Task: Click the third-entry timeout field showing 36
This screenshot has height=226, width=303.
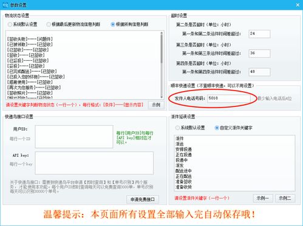Action: click(x=259, y=53)
